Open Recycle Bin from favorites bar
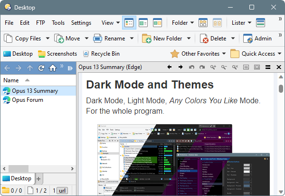 (101, 54)
